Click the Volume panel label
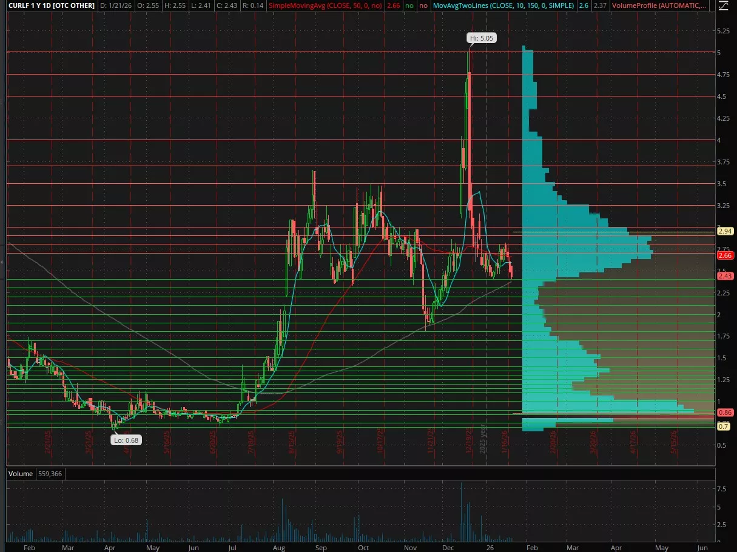 click(21, 473)
